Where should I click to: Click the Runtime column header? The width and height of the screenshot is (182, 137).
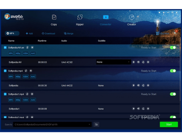(x=42, y=41)
